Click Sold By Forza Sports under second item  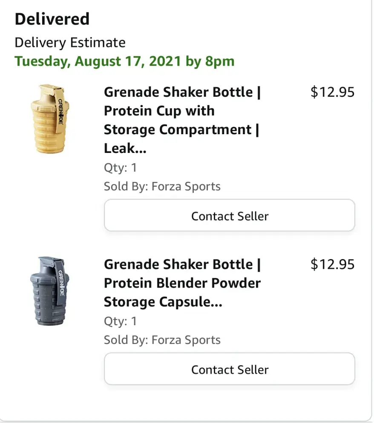162,340
